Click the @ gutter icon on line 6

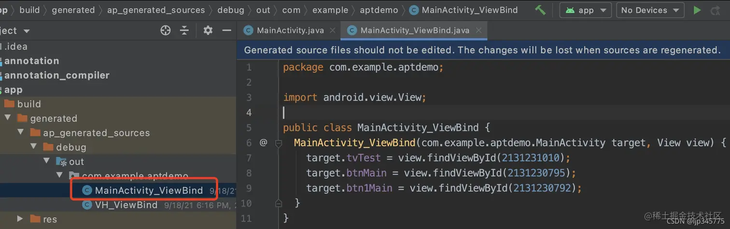263,143
